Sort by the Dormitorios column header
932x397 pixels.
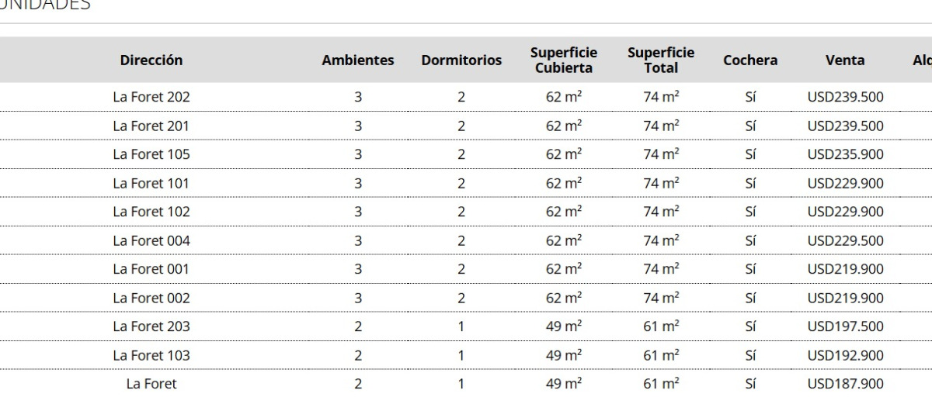(x=461, y=60)
